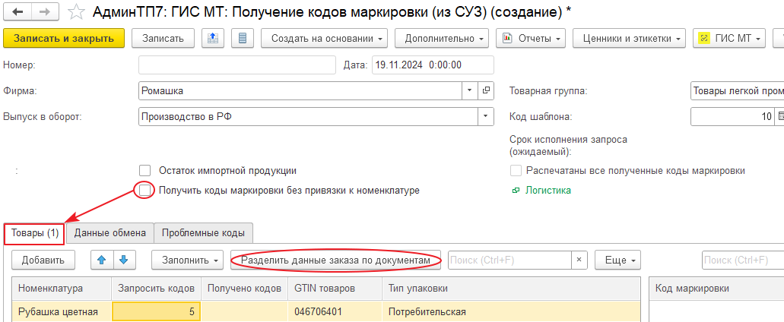The image size is (784, 322).
Task: Click the Номер input field
Action: click(237, 65)
